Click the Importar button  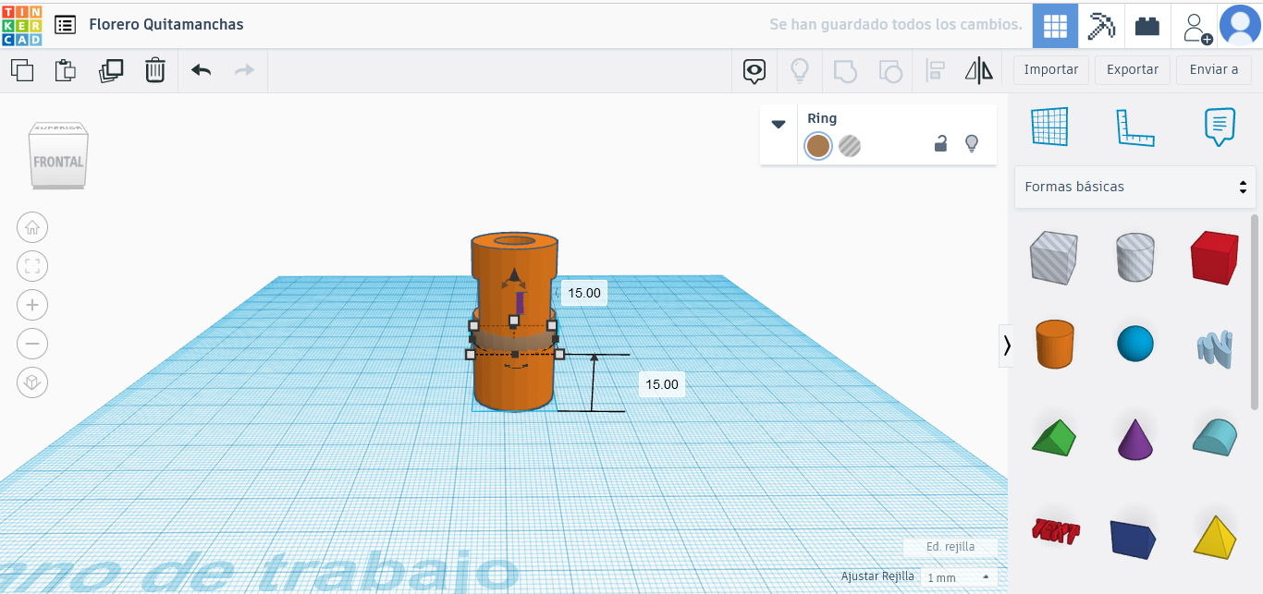(1051, 70)
